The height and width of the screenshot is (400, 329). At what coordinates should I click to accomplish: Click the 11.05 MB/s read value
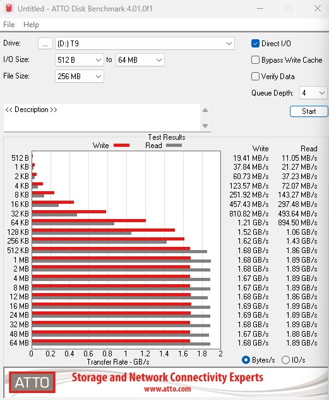[x=299, y=158]
